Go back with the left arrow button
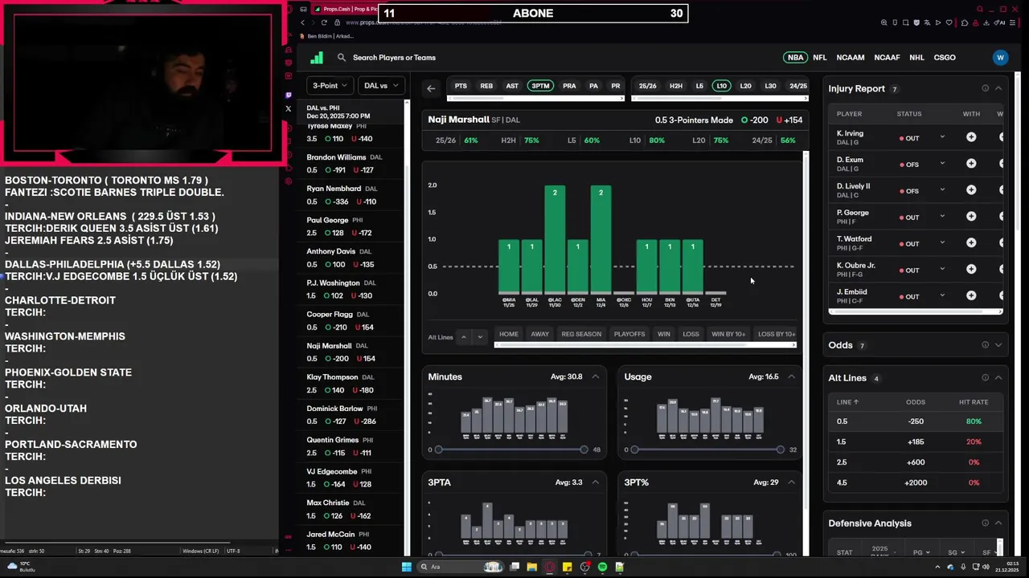 pos(431,88)
